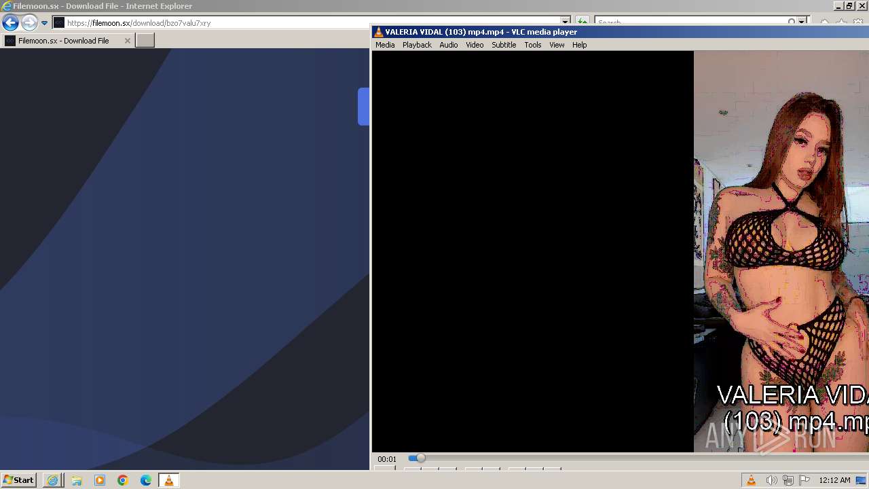
Task: Click the Show Desktop icon beside the clock
Action: pyautogui.click(x=861, y=480)
